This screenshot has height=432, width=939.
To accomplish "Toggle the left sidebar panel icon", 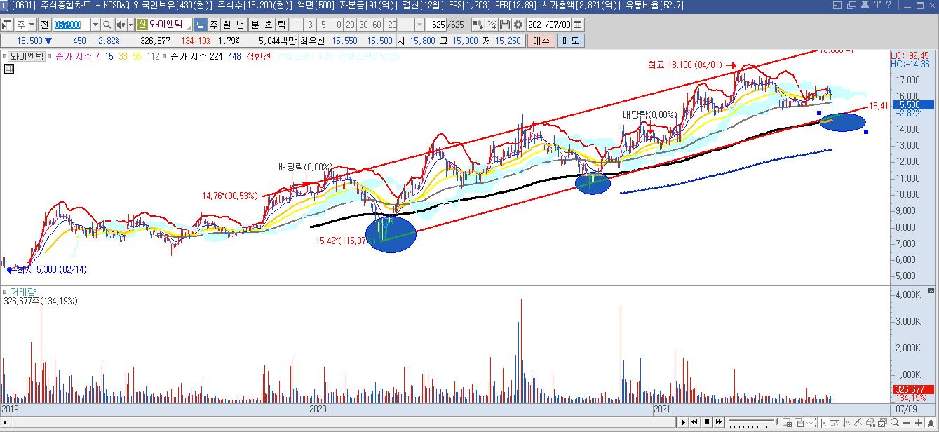I will (x=6, y=25).
